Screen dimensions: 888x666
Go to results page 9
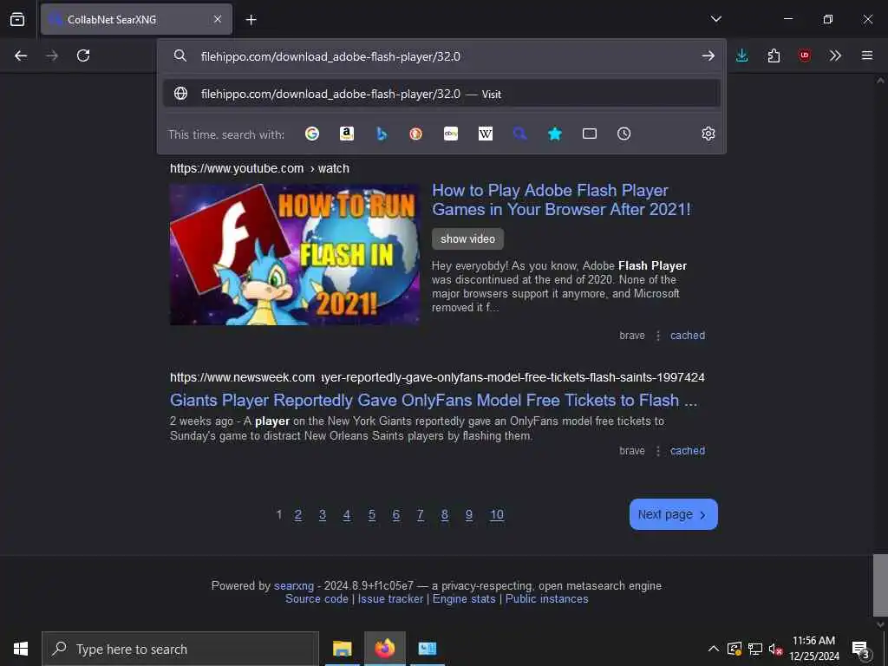[469, 515]
